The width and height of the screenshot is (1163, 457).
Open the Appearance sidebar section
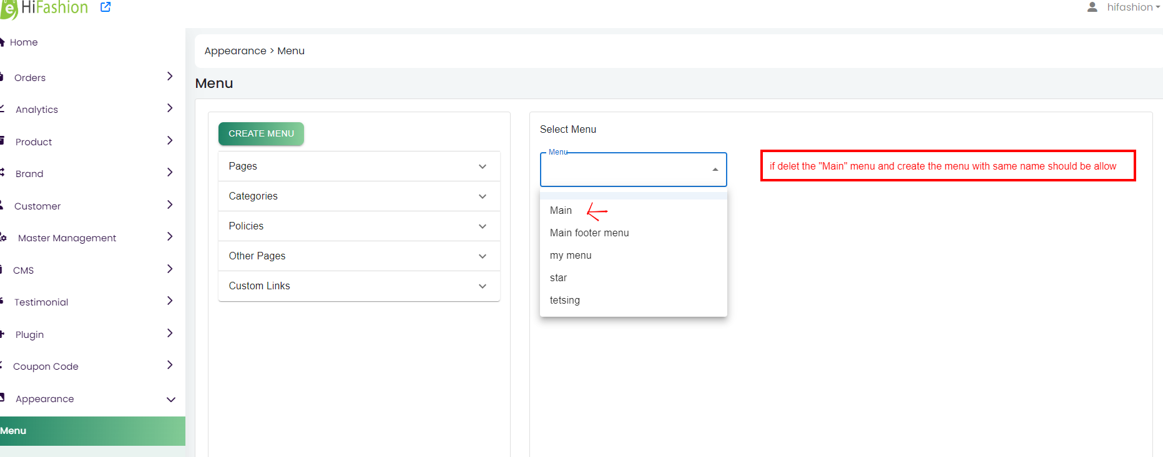(x=44, y=399)
